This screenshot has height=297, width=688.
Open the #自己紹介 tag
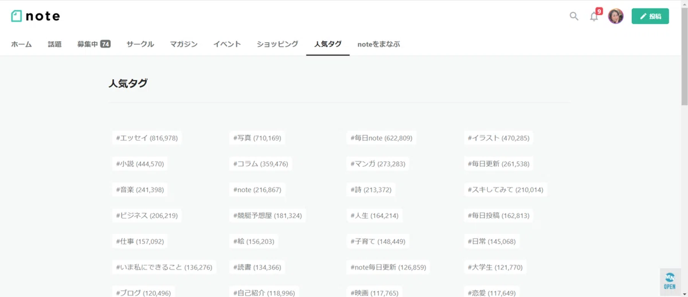click(x=264, y=292)
